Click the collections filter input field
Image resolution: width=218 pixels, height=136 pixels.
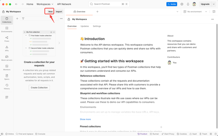coord(39,18)
